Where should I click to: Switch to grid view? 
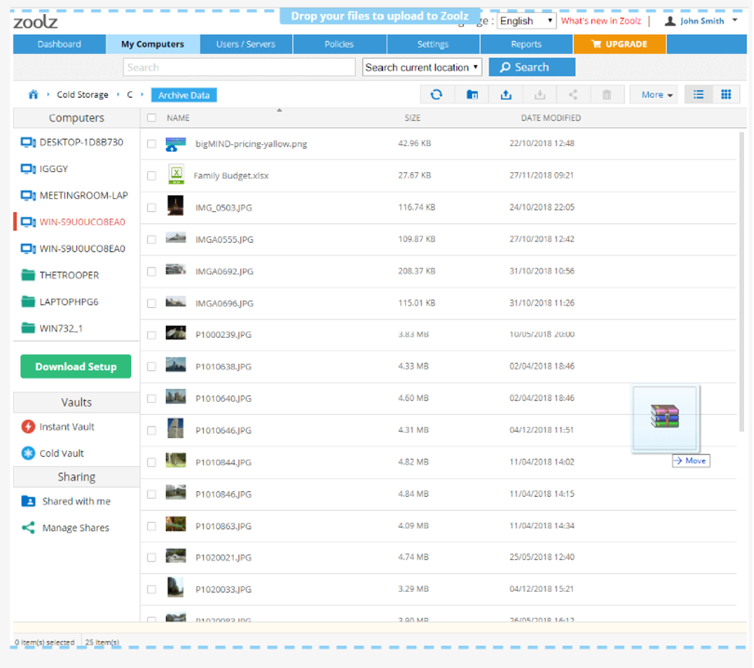(x=726, y=95)
